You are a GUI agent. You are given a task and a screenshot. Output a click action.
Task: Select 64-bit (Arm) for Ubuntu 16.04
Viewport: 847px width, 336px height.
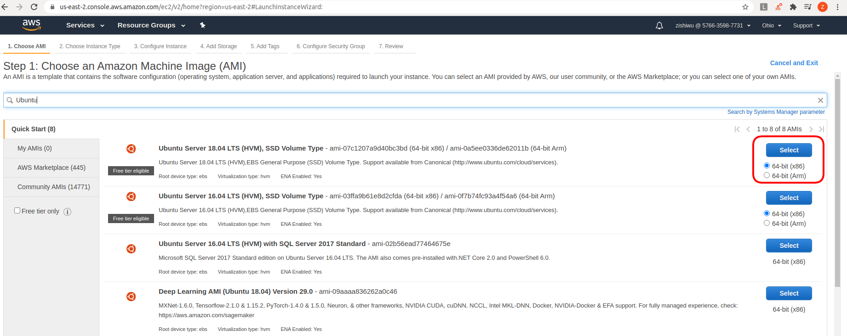pyautogui.click(x=767, y=223)
